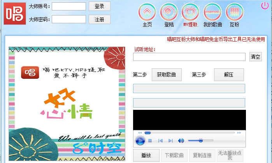Clear the address with 清空 button
This screenshot has width=272, height=163.
(256, 57)
